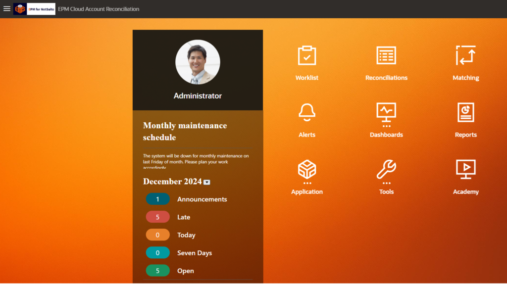507x285 pixels.
Task: Open the Academy video icon
Action: pyautogui.click(x=465, y=170)
